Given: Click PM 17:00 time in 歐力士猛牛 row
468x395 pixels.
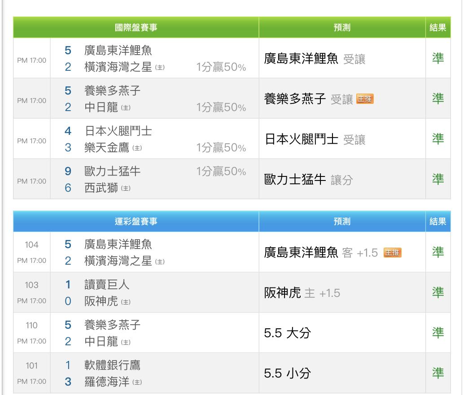Looking at the screenshot, I should point(32,181).
